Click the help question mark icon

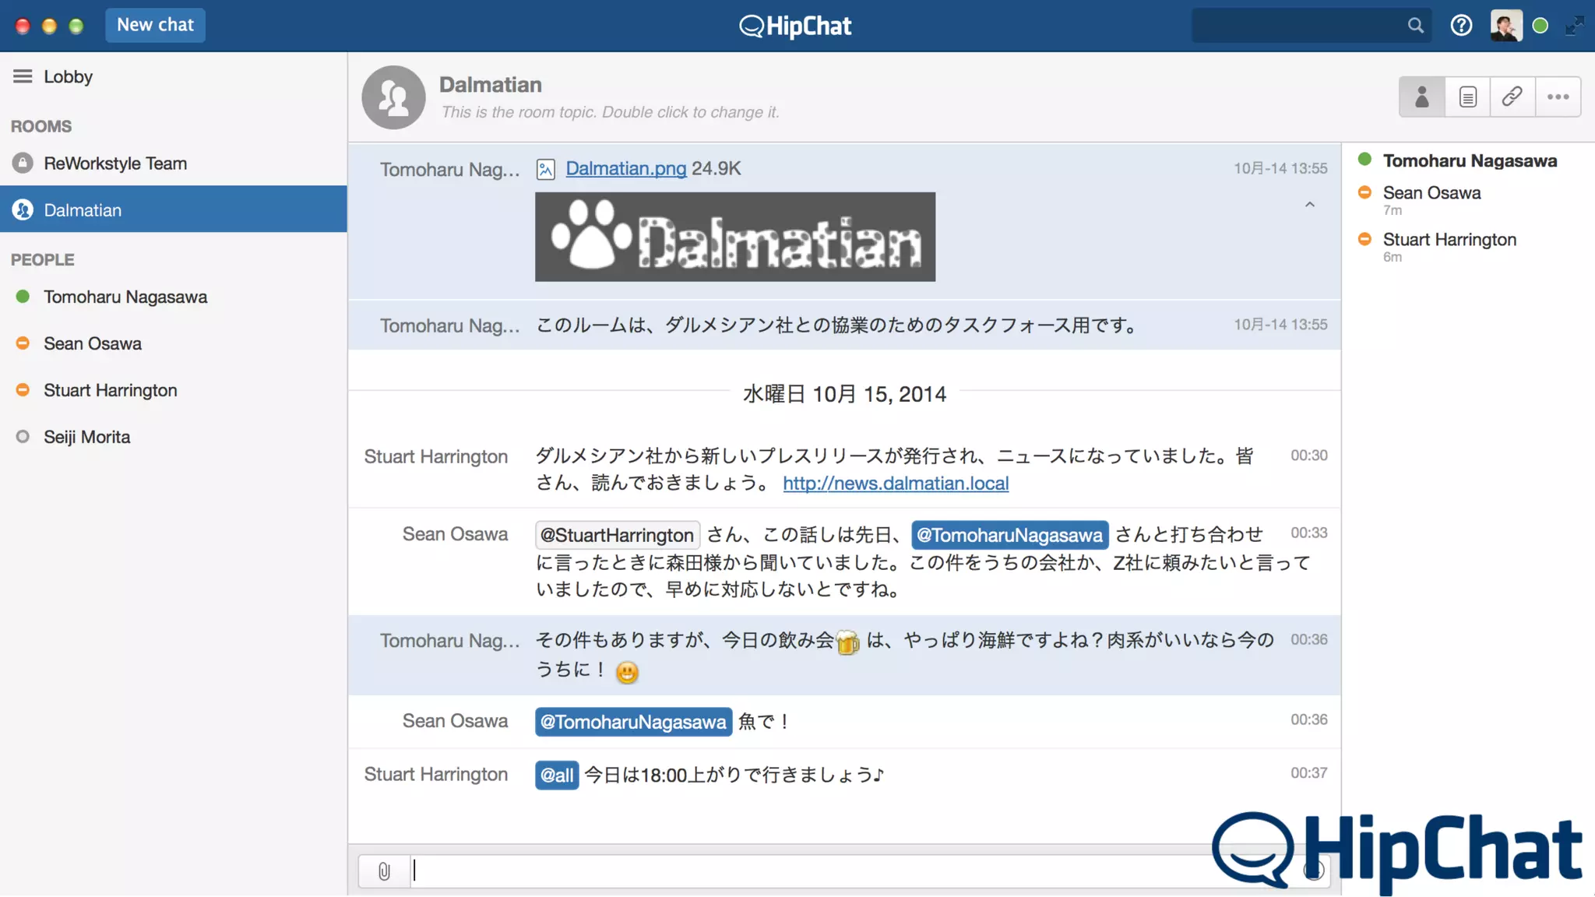coord(1461,26)
